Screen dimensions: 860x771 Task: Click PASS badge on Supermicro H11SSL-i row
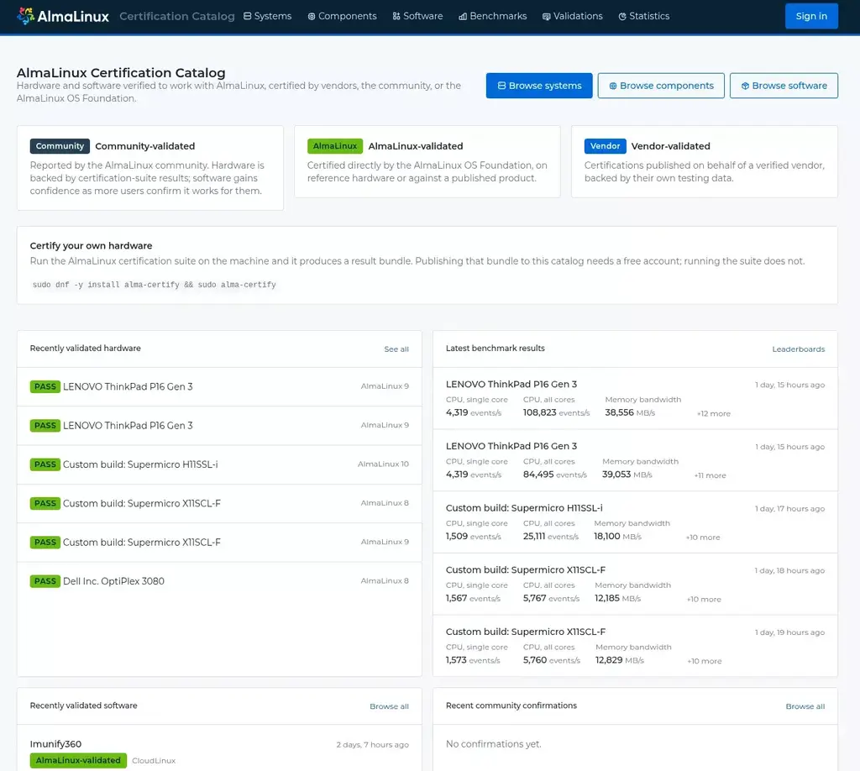45,464
